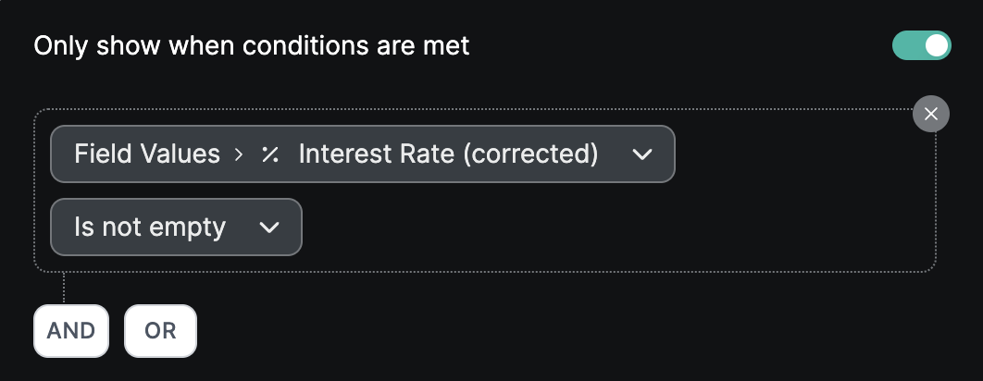Click the "Only show when conditions are met" label
The width and height of the screenshot is (983, 381).
pos(251,45)
